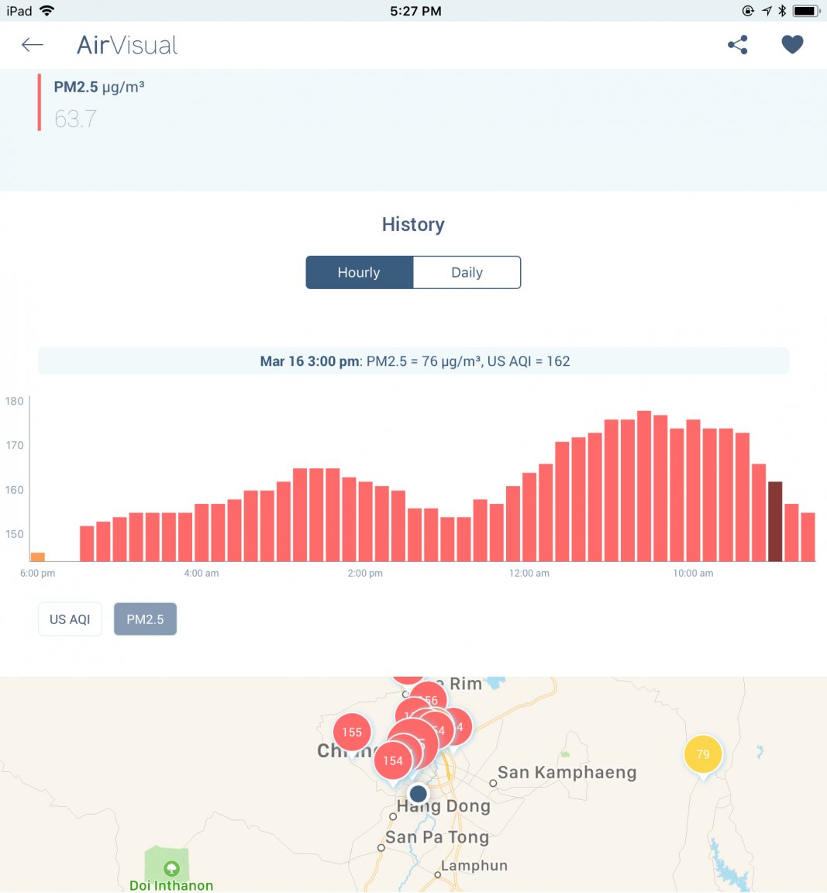Tap the last bar in the chart

click(808, 536)
